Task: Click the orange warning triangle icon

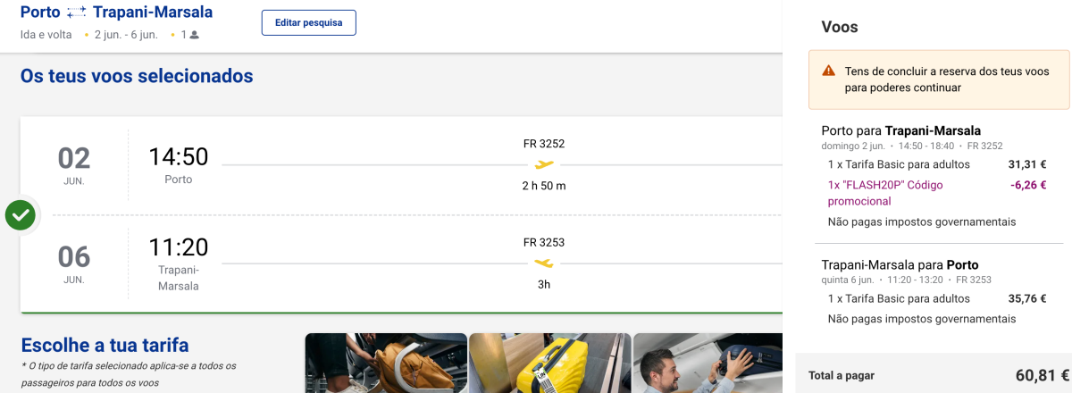Action: point(828,71)
